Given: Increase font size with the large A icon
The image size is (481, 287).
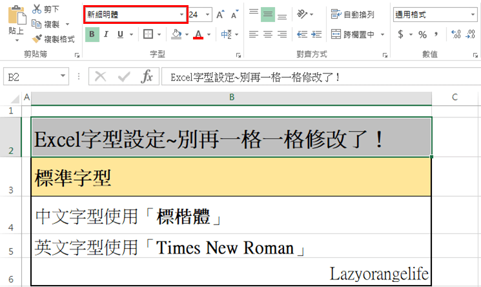Looking at the screenshot, I should click(221, 14).
